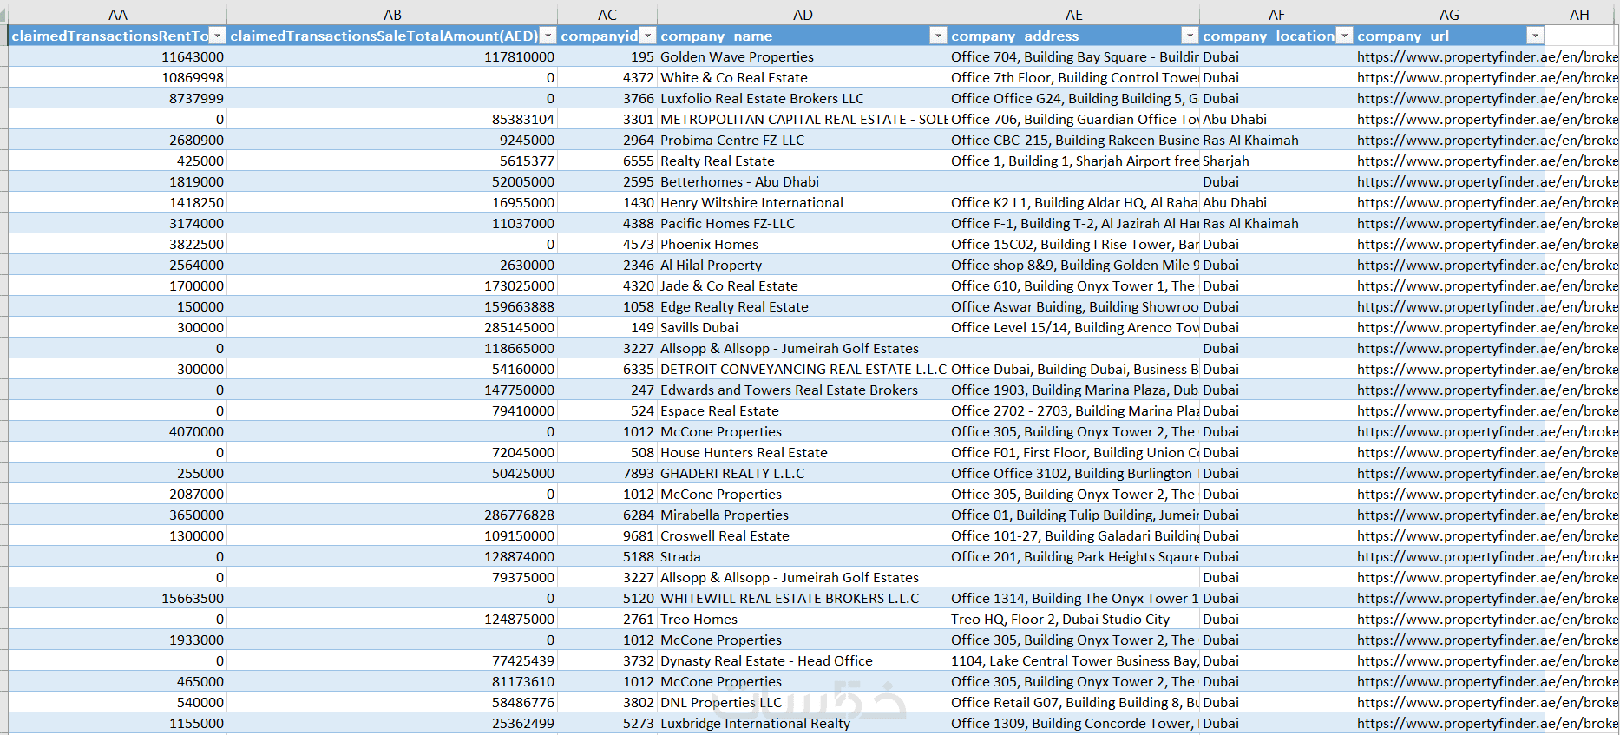
Task: Click the Probima Centre FZ-LLC cell
Action: 803,140
